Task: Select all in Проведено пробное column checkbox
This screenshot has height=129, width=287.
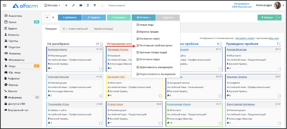Action: [x=280, y=44]
